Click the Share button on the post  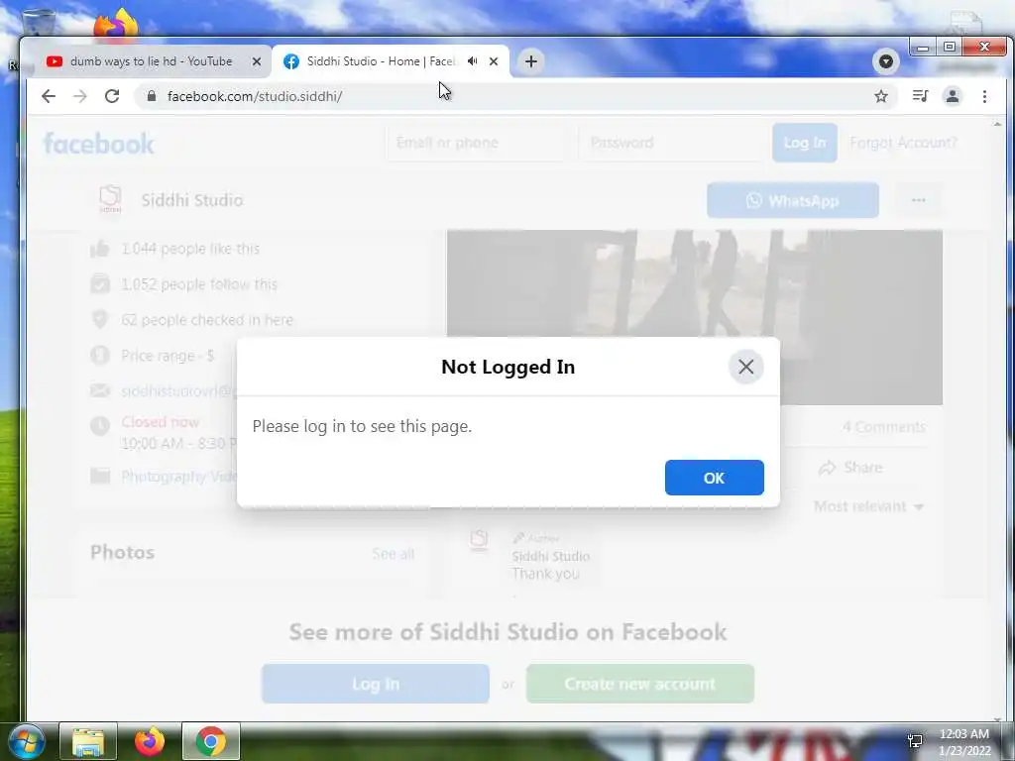(x=850, y=468)
